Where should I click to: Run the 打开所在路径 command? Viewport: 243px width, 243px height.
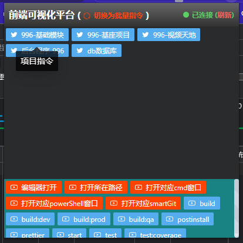[x=96, y=187]
